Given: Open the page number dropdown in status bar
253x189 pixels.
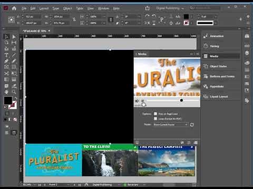Looking at the screenshot, I should coord(69,185).
